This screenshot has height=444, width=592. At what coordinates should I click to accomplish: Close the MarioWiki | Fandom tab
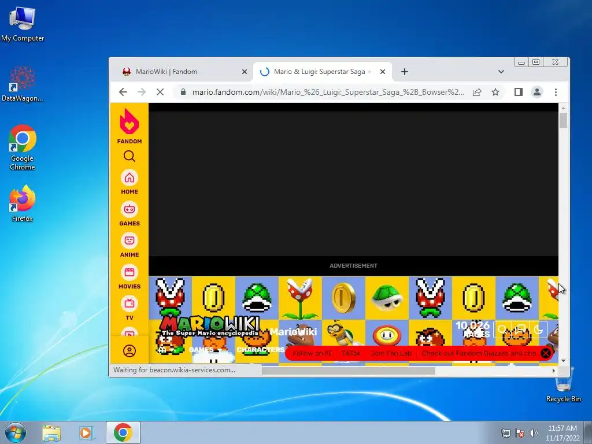point(245,72)
